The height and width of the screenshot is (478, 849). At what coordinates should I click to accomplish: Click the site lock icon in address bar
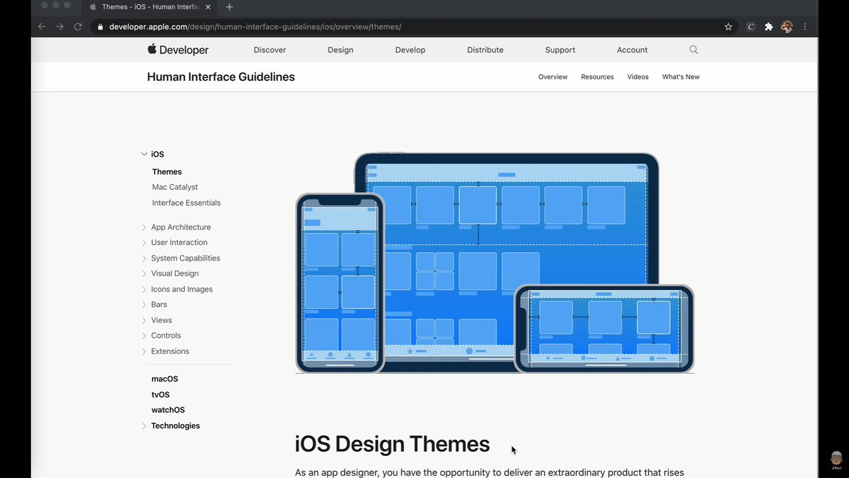tap(100, 27)
